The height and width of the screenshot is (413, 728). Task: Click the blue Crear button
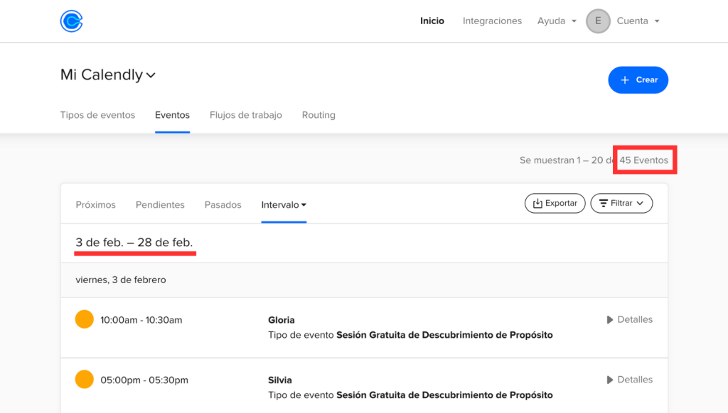point(638,80)
